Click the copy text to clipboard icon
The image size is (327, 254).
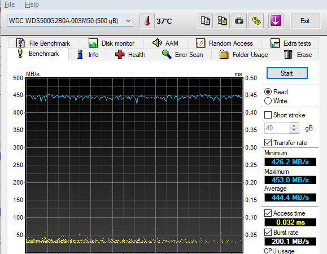pyautogui.click(x=205, y=21)
